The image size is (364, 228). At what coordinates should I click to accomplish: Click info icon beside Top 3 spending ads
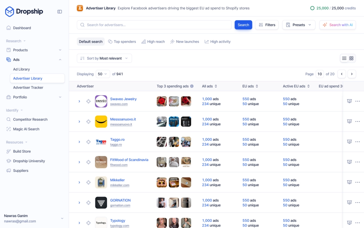pos(192,86)
